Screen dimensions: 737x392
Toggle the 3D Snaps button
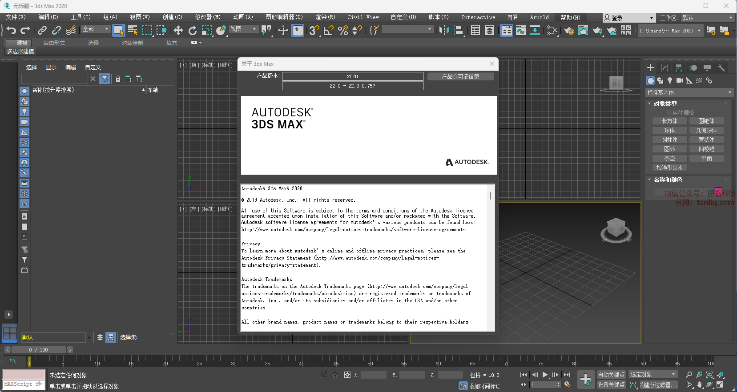pyautogui.click(x=314, y=30)
